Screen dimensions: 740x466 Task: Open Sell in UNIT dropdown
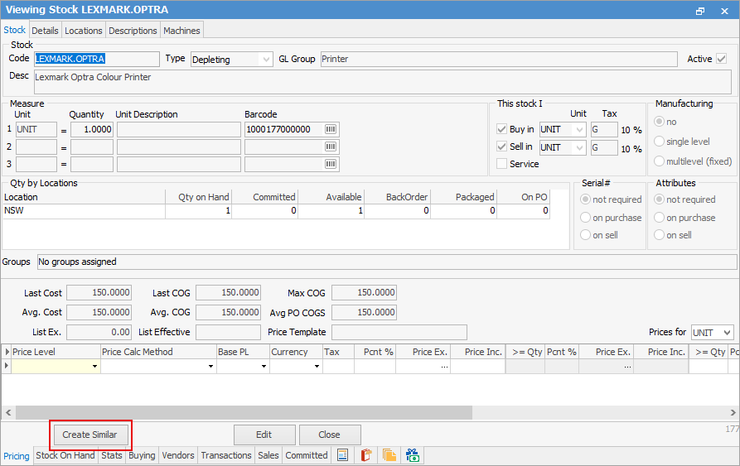pyautogui.click(x=579, y=147)
